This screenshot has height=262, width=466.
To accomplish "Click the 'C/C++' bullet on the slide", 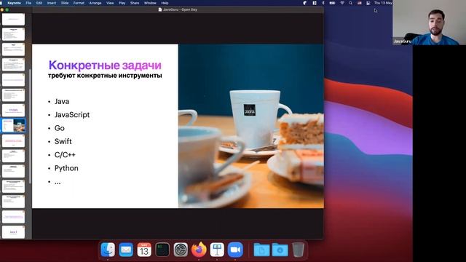I will pyautogui.click(x=65, y=155).
